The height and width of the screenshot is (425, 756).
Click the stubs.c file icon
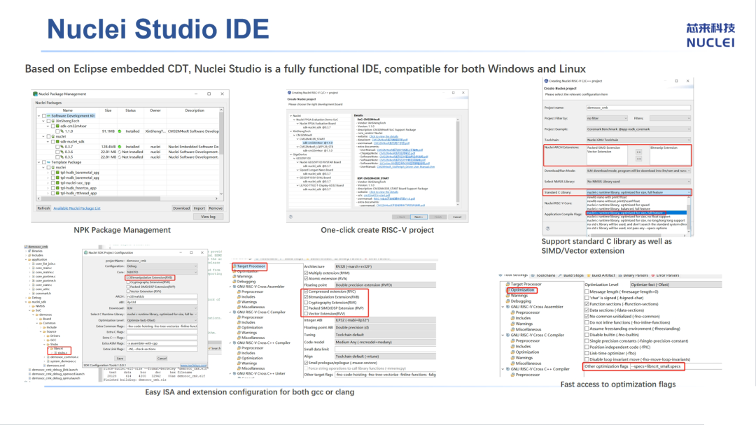tap(56, 353)
